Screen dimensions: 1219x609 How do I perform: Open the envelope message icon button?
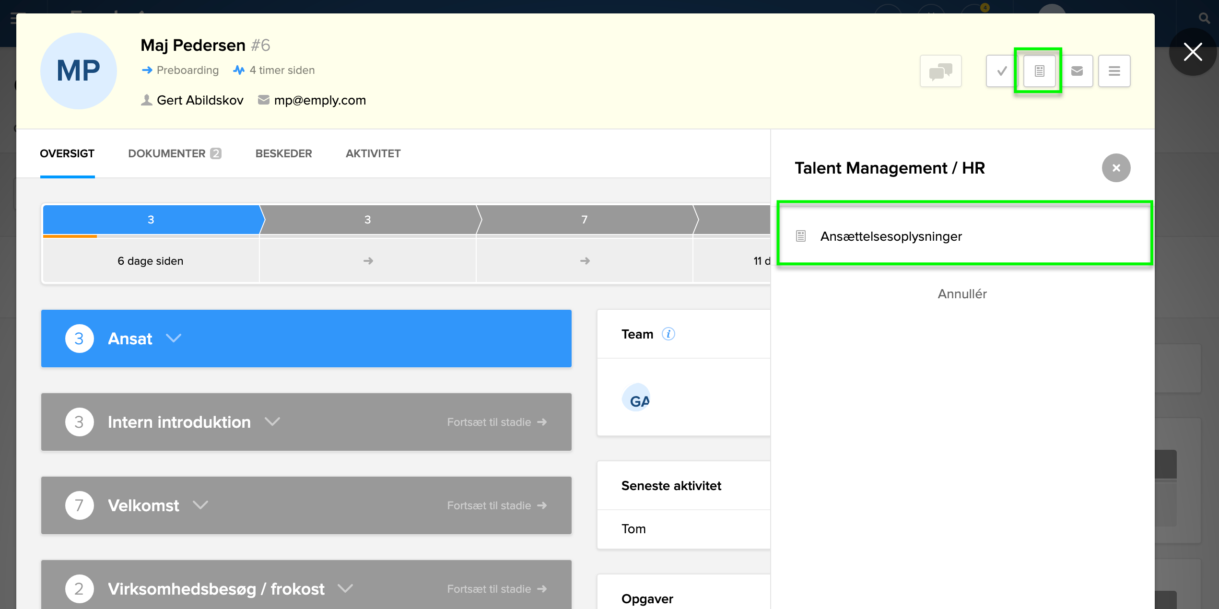[1077, 71]
